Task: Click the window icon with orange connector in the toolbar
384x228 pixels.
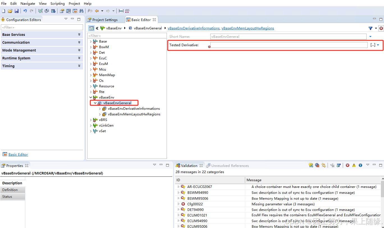Action: click(x=75, y=11)
